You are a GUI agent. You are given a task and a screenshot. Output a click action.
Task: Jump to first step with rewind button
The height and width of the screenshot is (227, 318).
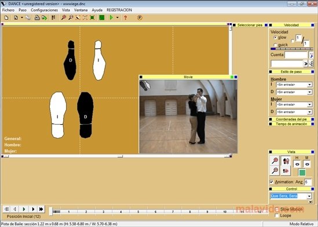6,209
